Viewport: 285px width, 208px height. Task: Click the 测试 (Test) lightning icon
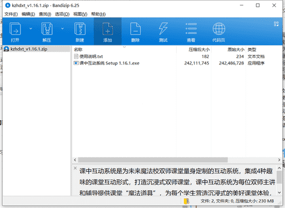(x=163, y=29)
